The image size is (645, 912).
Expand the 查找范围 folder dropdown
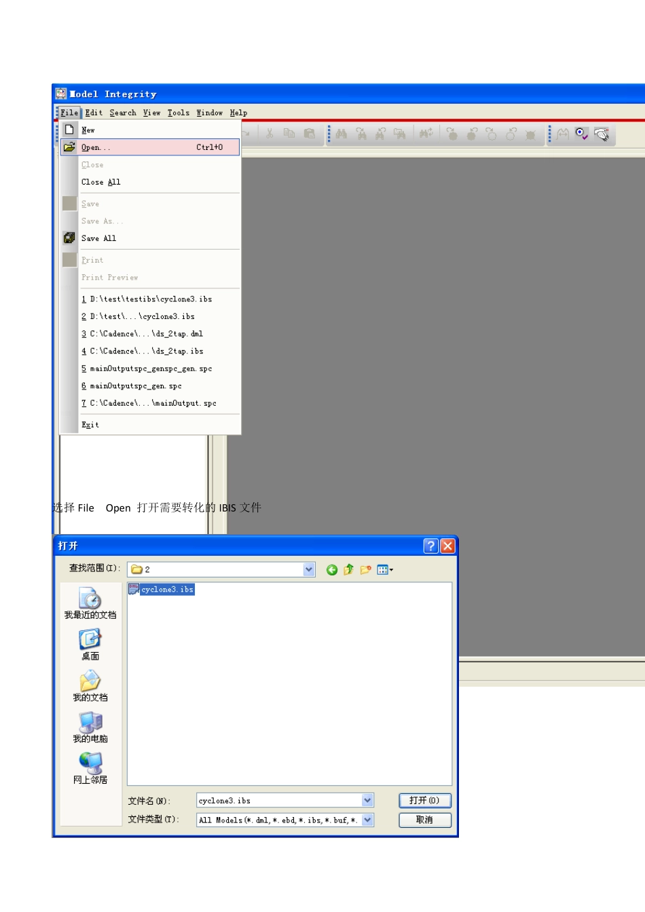coord(309,569)
